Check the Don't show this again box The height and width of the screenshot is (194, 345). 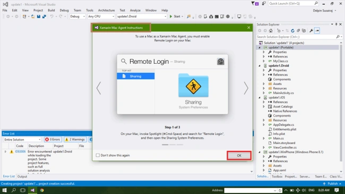pos(98,155)
